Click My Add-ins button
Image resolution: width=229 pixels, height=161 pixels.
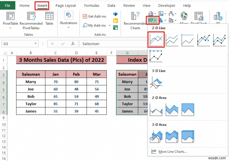94,25
